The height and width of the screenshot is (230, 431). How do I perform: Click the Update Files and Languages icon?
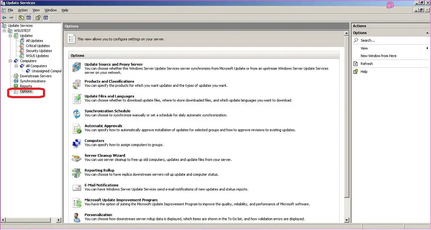tap(77, 99)
